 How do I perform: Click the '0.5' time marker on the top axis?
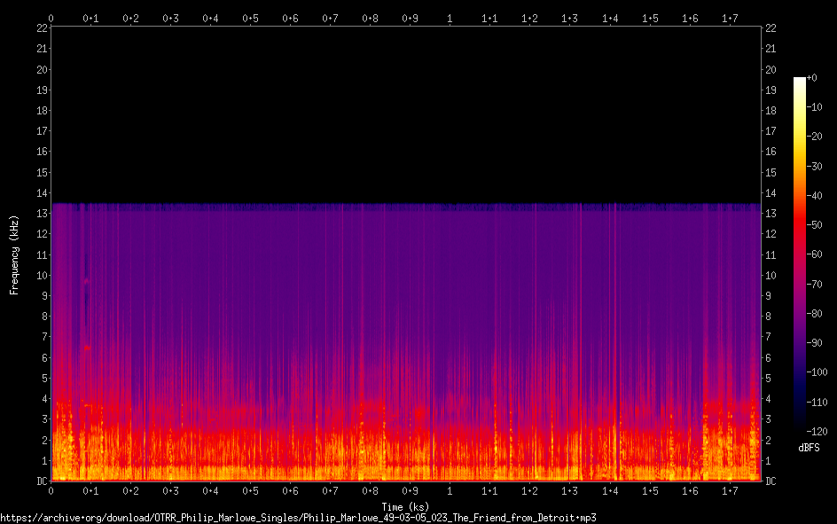click(250, 18)
